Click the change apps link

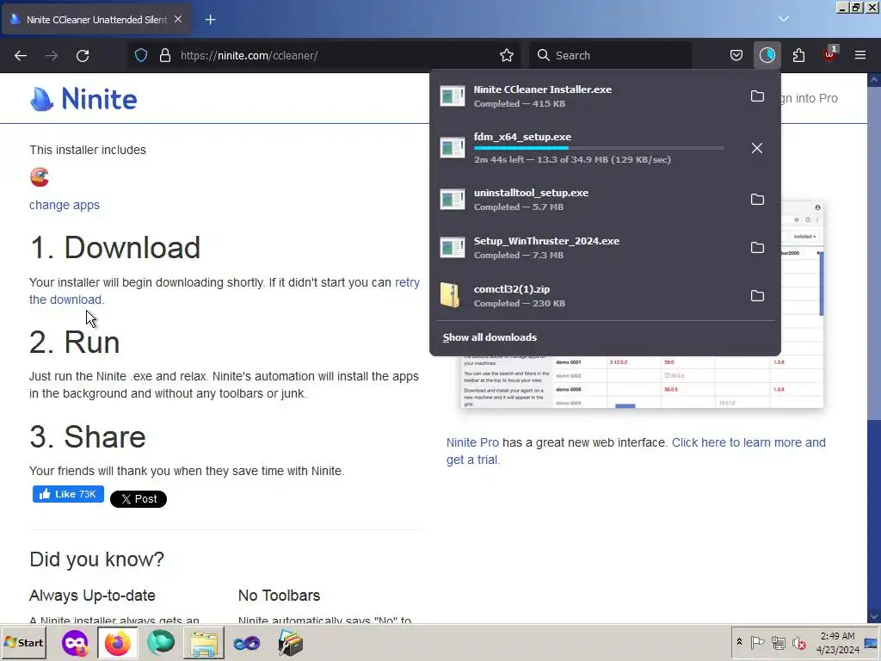coord(65,205)
